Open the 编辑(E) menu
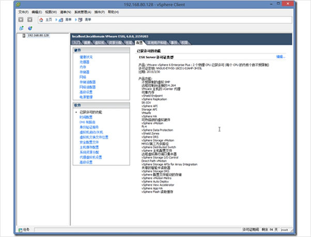311x237 pixels. [37, 12]
